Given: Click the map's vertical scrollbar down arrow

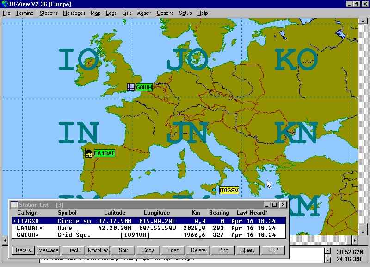Looking at the screenshot, I should point(363,232).
